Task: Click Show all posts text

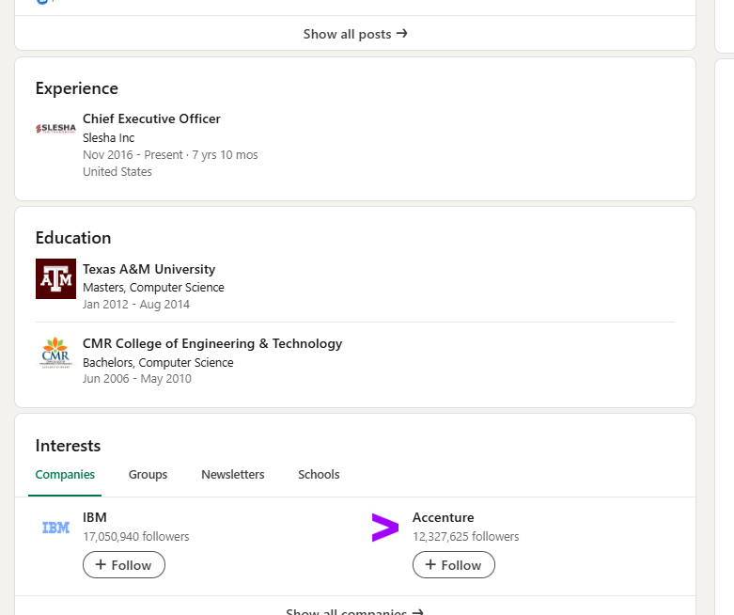Action: tap(346, 34)
